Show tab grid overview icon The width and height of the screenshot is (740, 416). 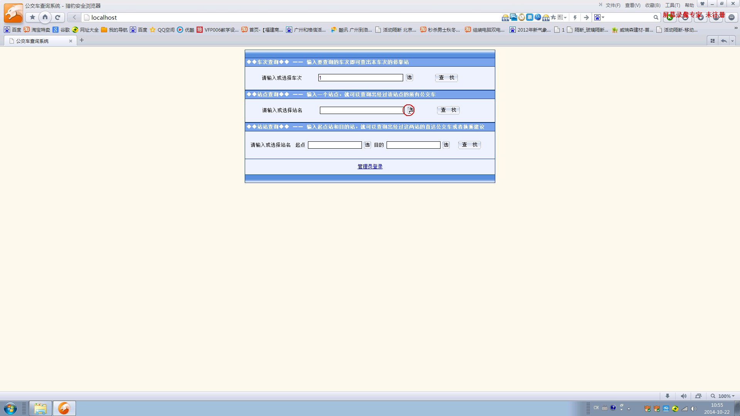712,41
